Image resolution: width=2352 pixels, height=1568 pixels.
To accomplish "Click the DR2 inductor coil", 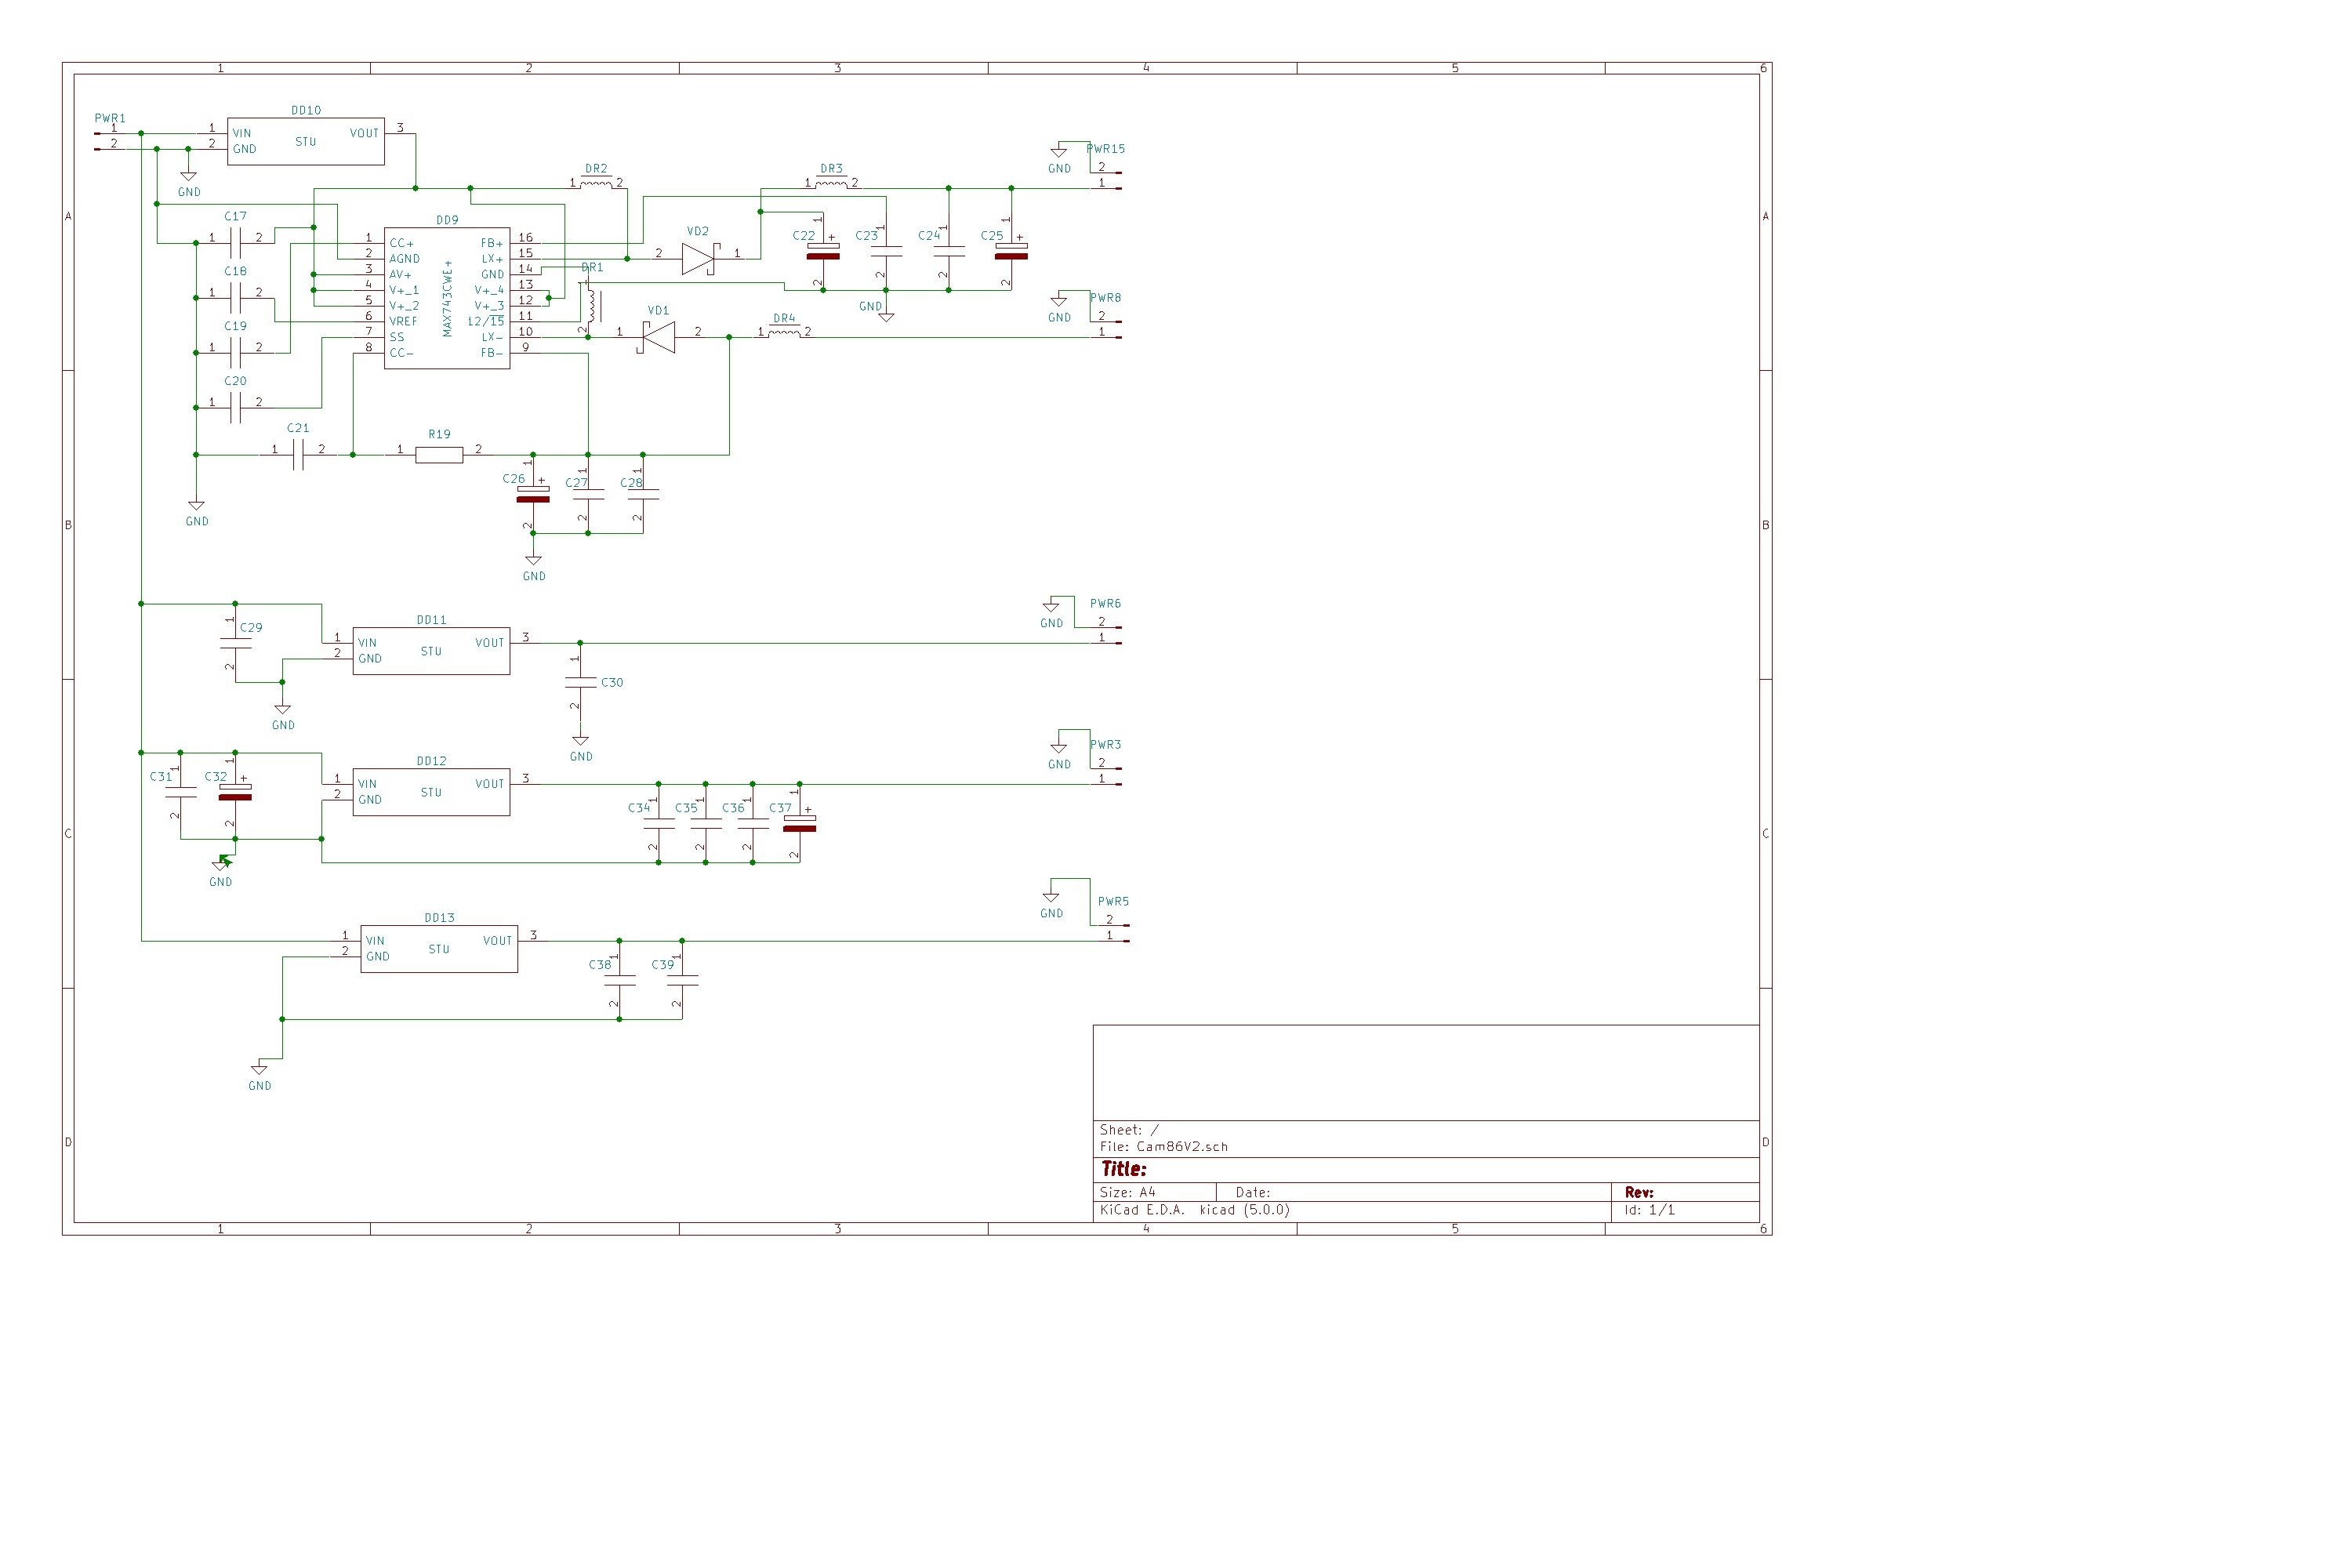I will (x=596, y=184).
